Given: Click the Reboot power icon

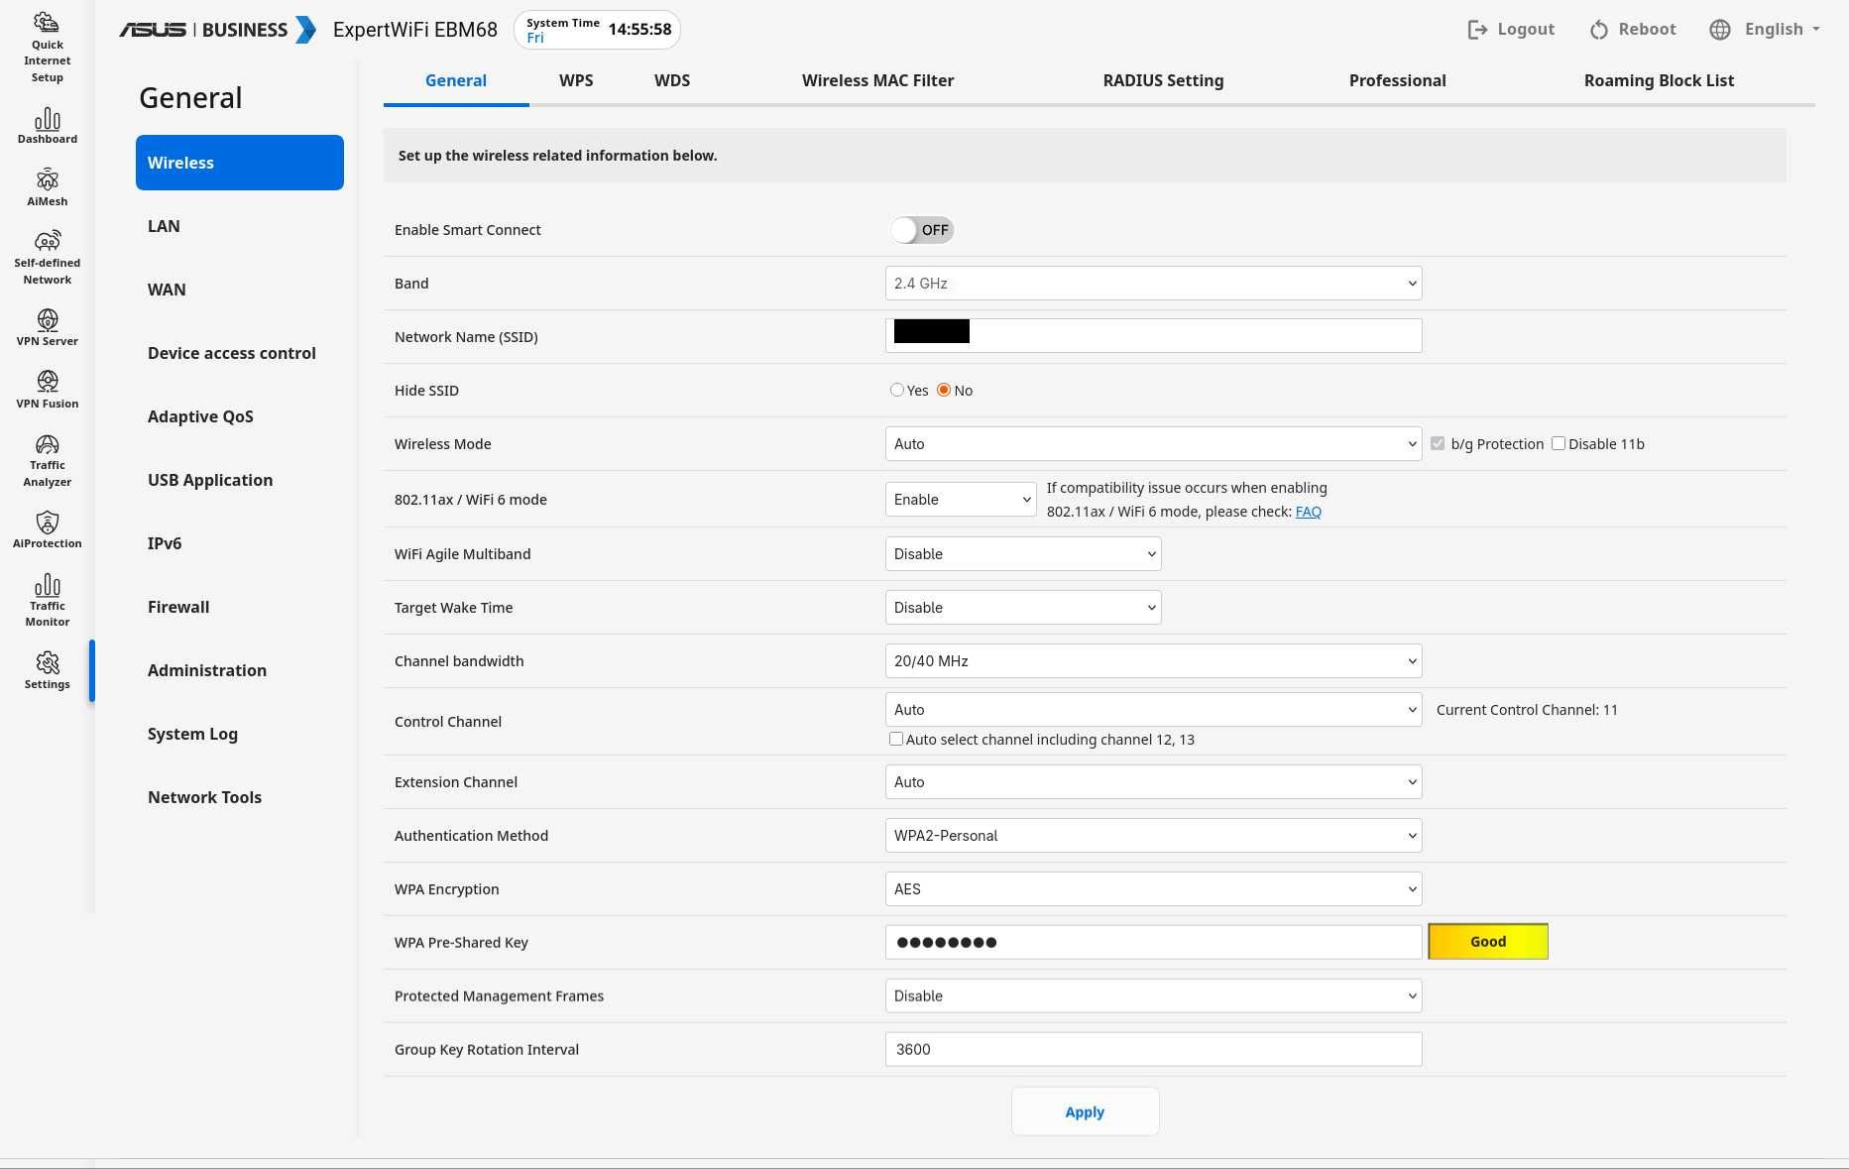Looking at the screenshot, I should (x=1598, y=30).
